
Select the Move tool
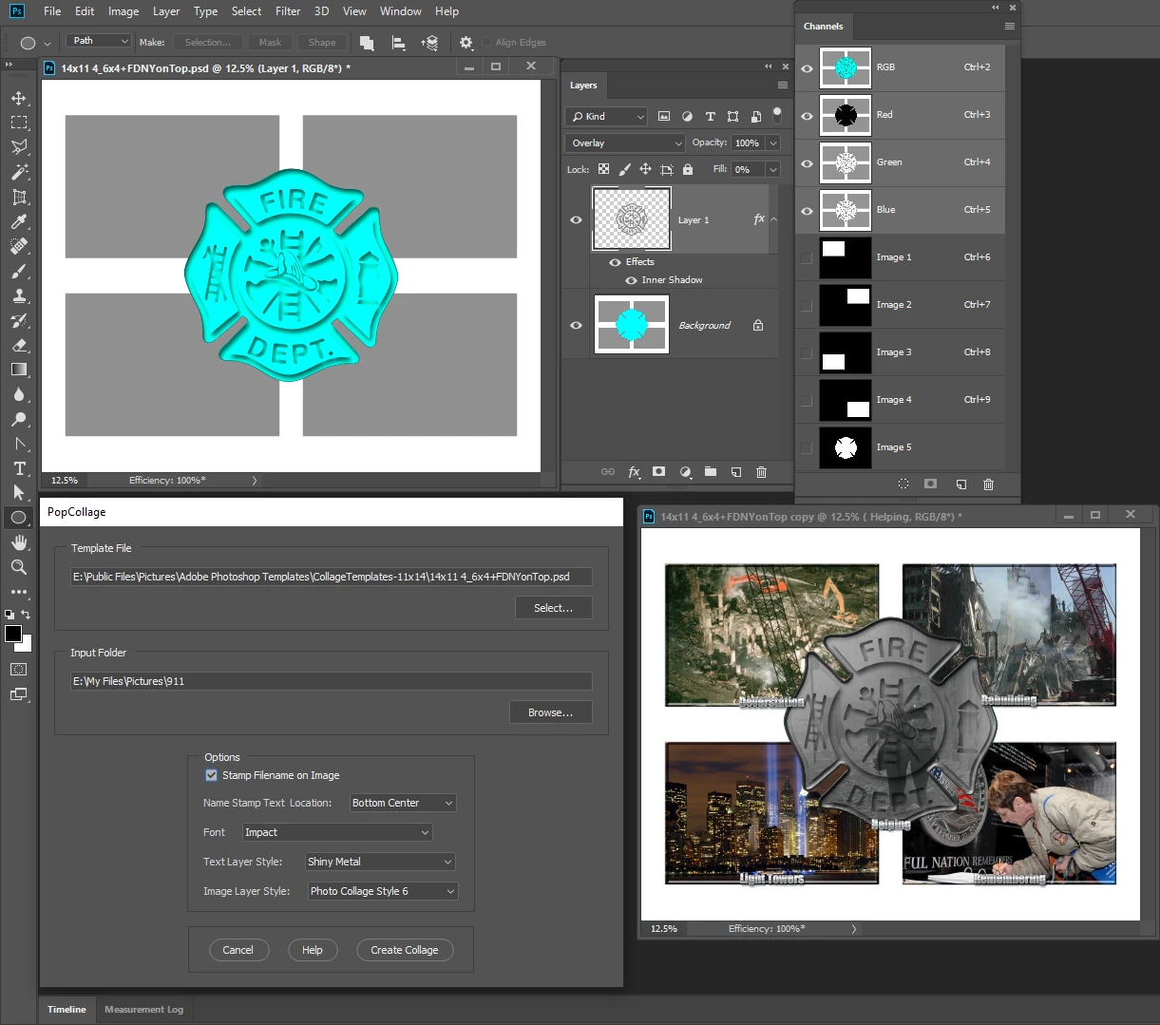18,98
